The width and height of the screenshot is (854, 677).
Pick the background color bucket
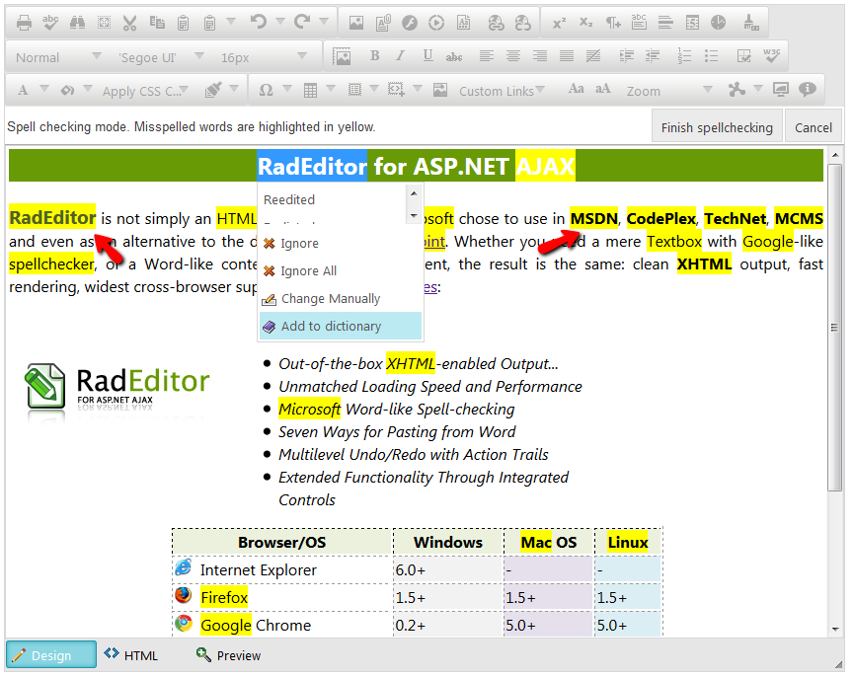tap(67, 90)
